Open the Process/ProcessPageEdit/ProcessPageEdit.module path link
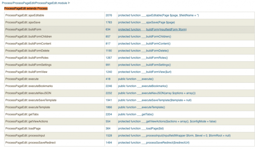Image resolution: width=255 pixels, height=149 pixels. pos(34,3)
